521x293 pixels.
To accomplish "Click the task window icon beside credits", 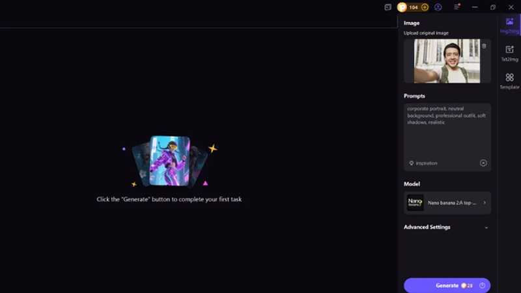I will [x=387, y=7].
